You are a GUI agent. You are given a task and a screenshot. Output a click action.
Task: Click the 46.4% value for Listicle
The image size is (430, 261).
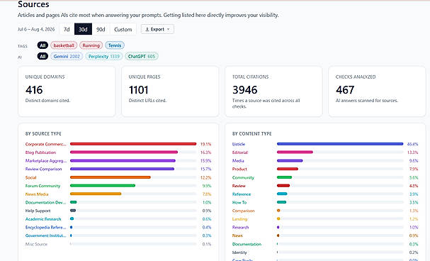(x=413, y=144)
